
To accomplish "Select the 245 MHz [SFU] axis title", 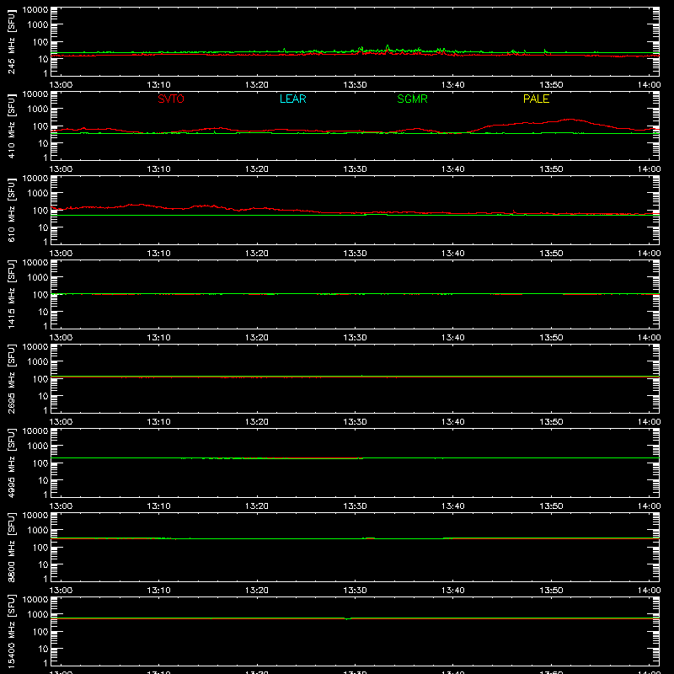I will pyautogui.click(x=12, y=41).
